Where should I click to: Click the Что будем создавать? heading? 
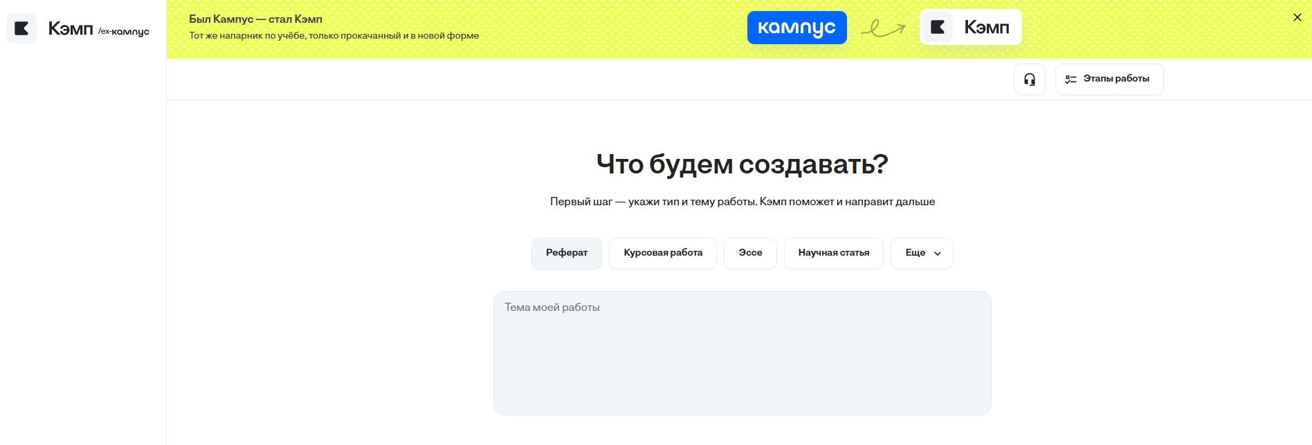pyautogui.click(x=742, y=164)
